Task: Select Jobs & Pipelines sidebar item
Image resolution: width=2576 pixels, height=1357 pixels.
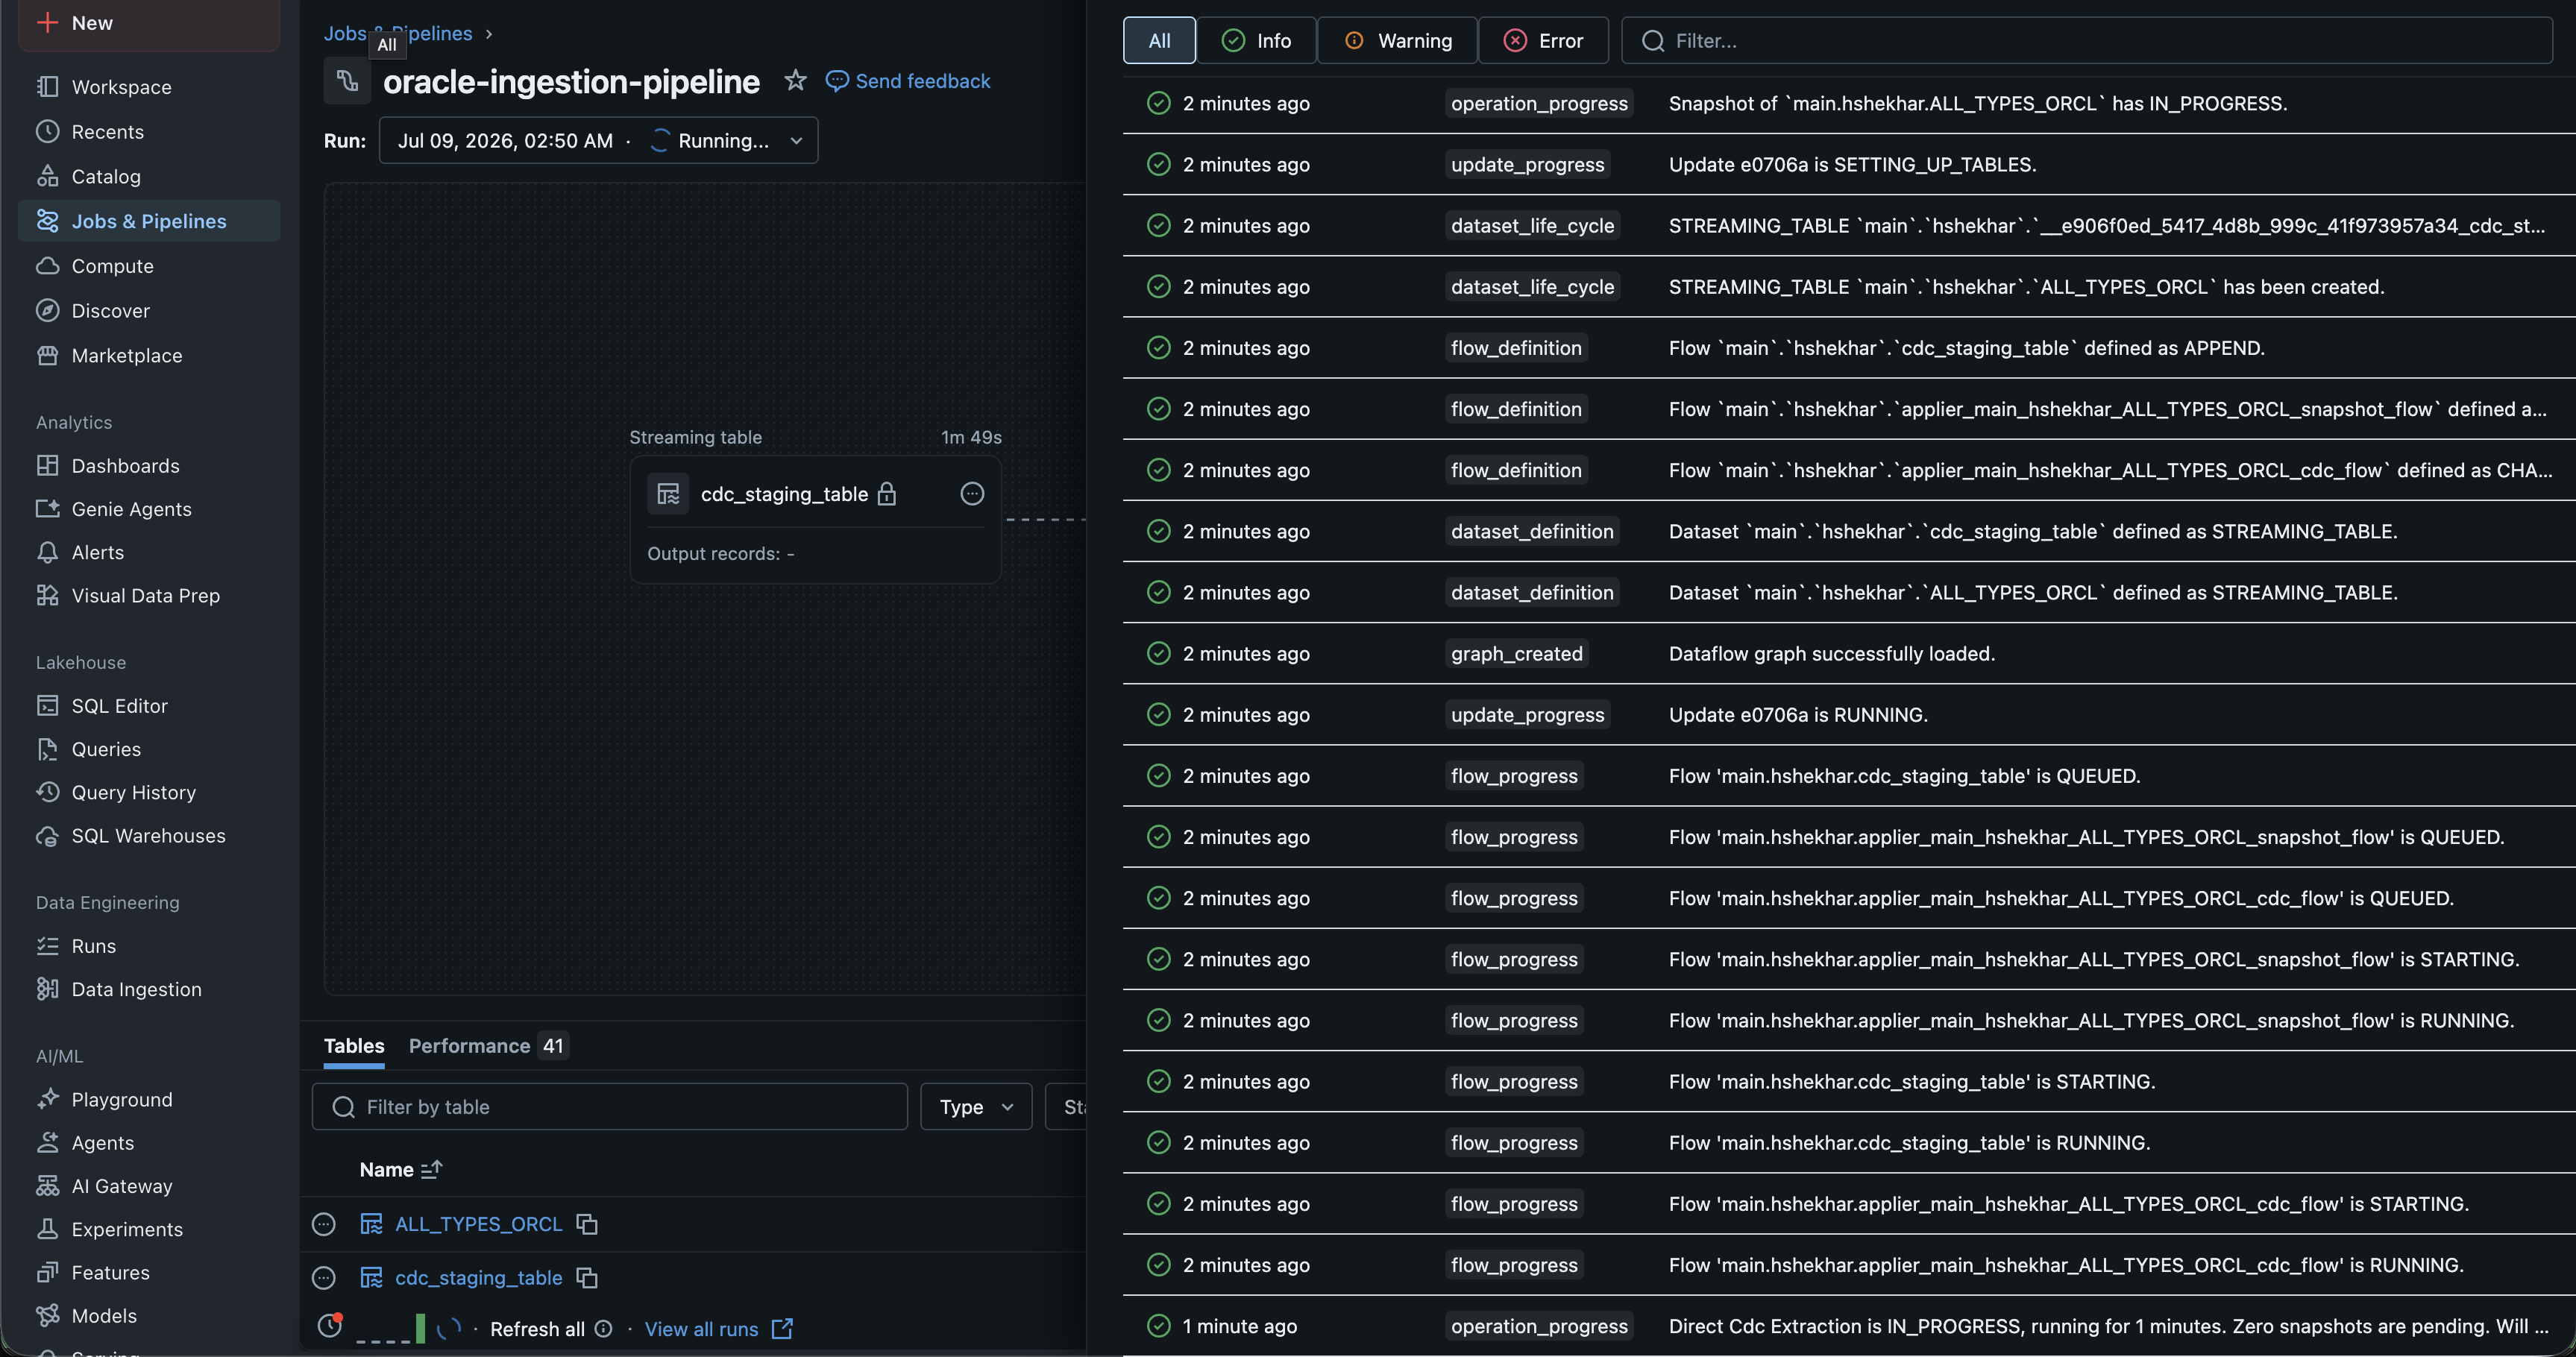Action: pyautogui.click(x=148, y=221)
